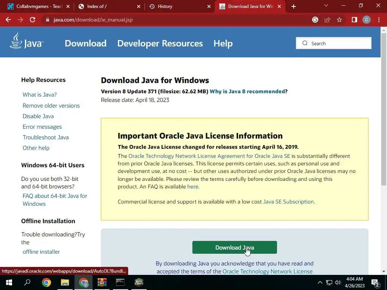Click the search magnifier icon in header

coord(305,43)
